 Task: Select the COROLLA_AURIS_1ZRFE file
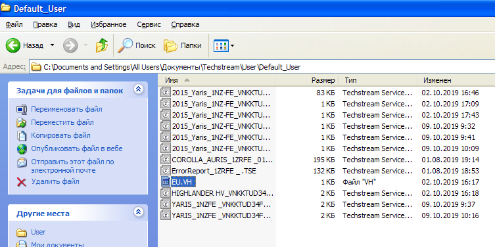pos(222,160)
